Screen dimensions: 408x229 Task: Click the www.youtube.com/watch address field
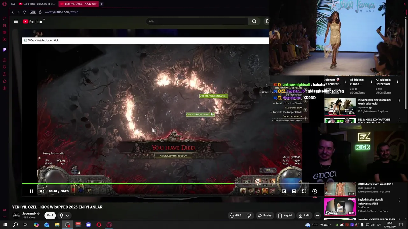(x=62, y=12)
